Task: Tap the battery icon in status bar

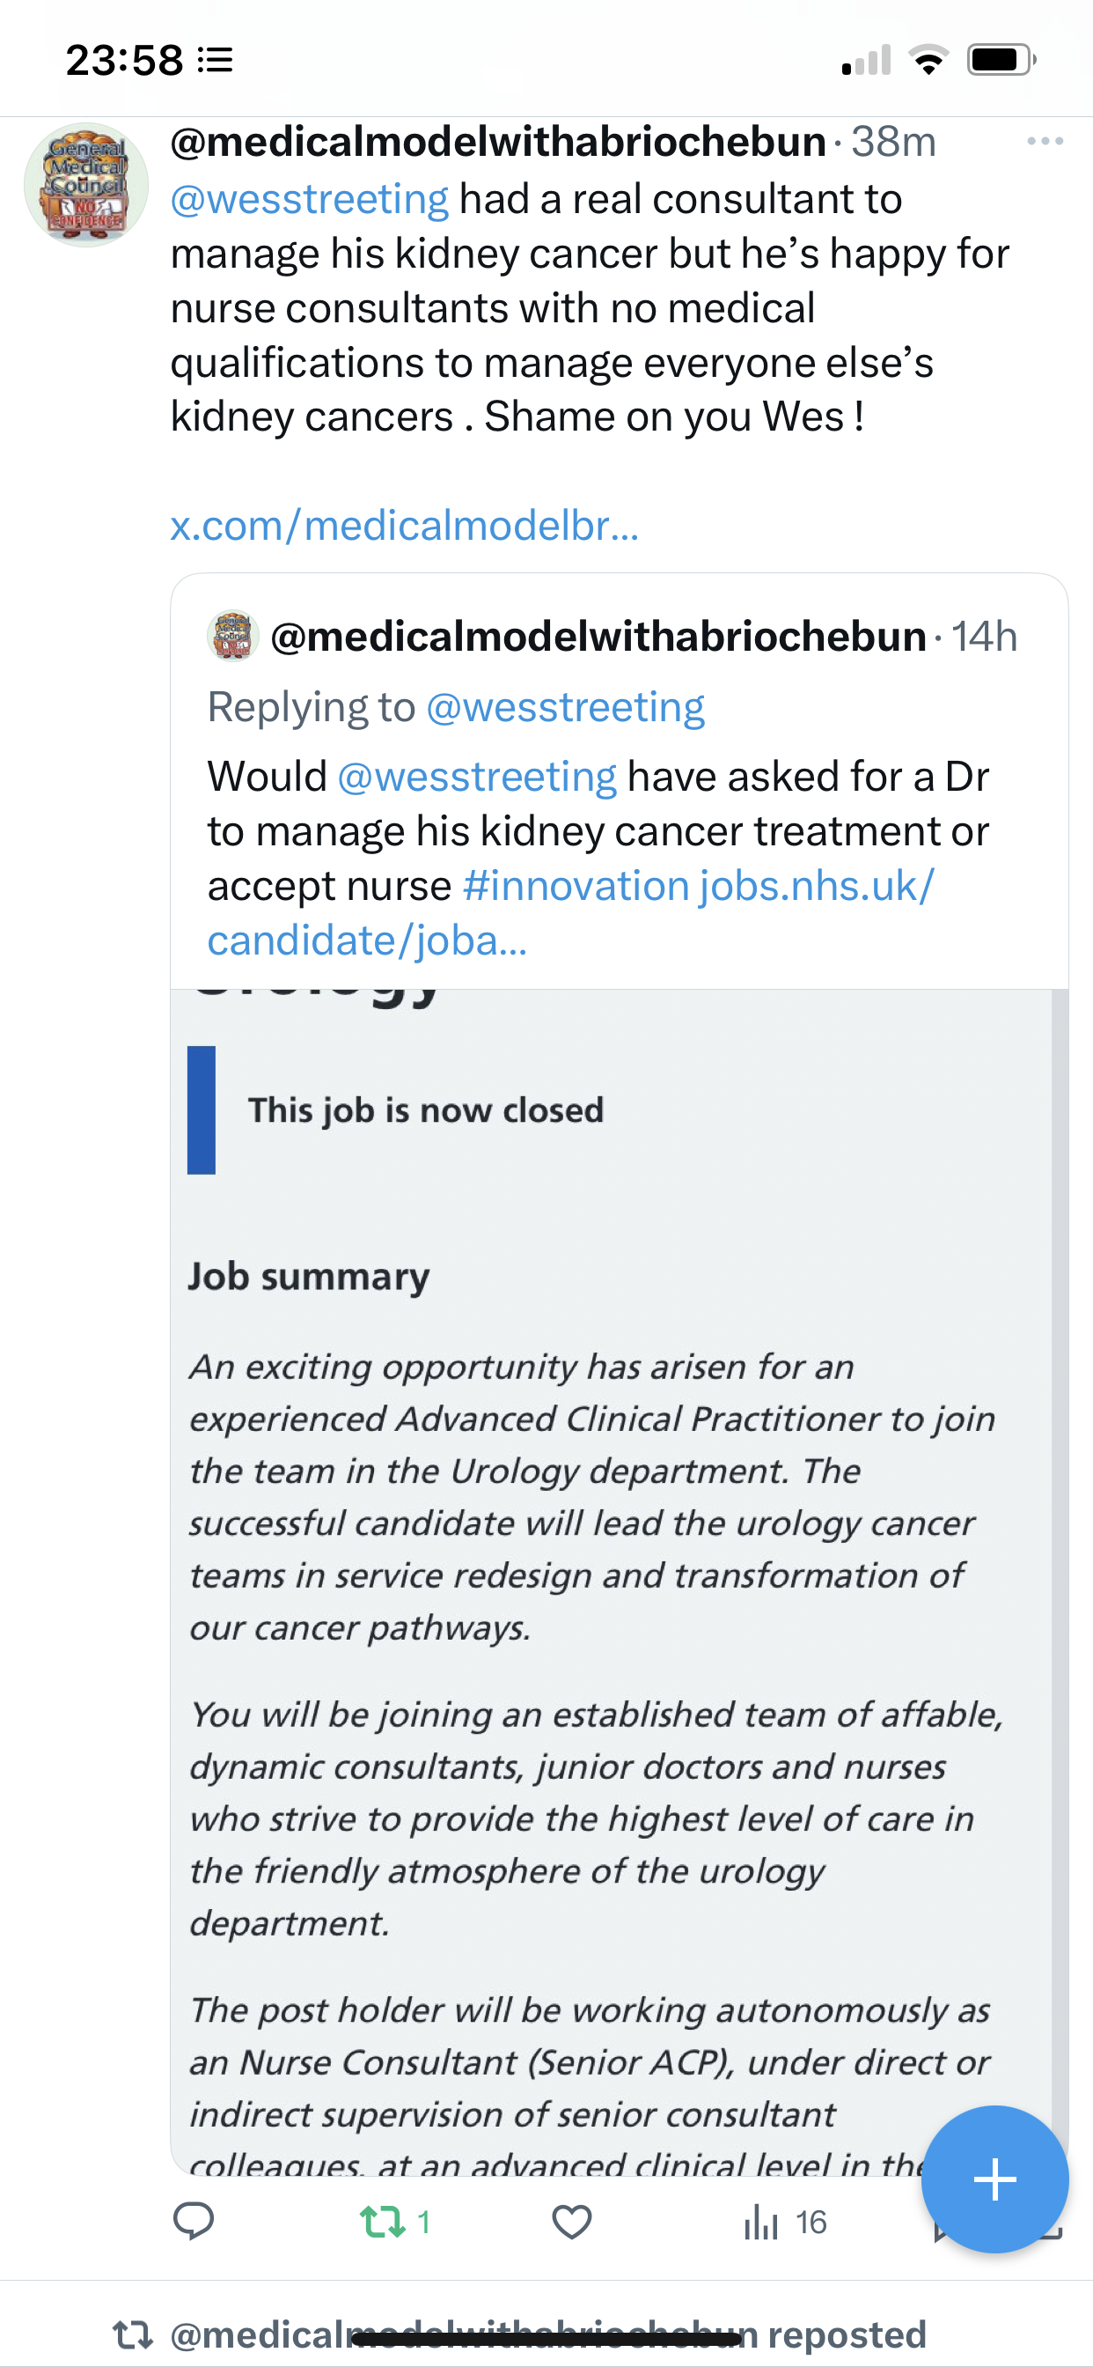Action: (1001, 61)
